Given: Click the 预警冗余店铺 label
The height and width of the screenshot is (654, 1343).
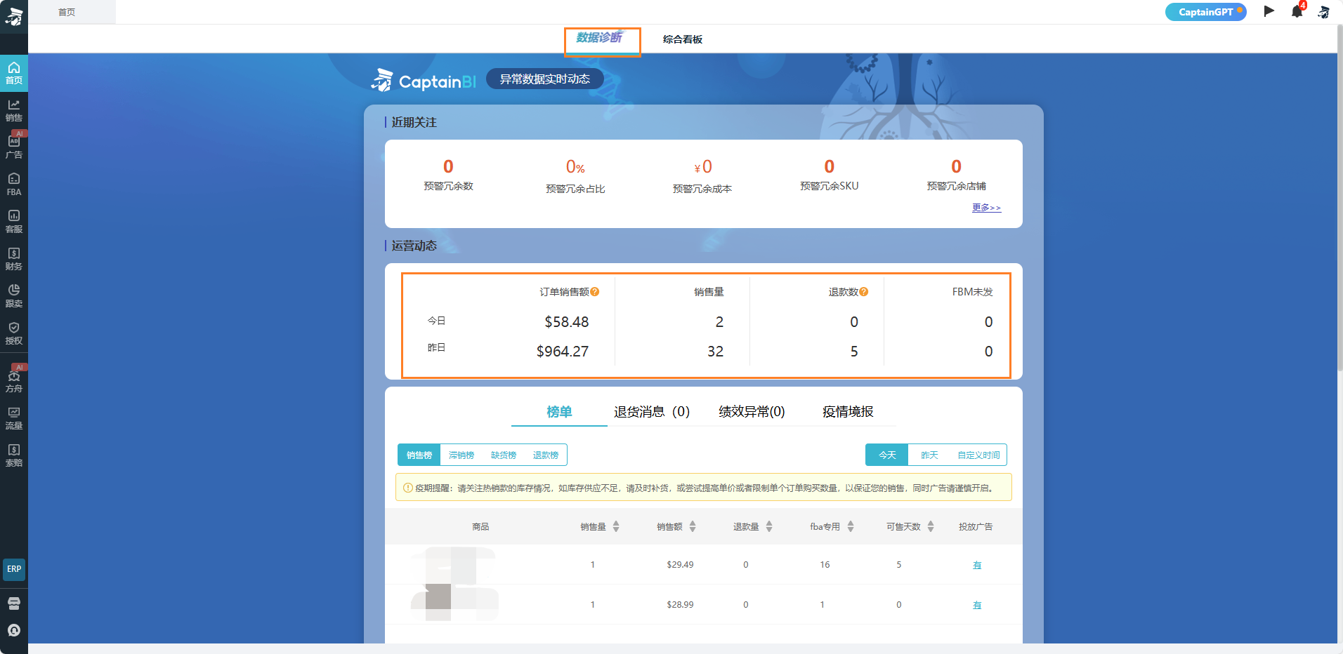Looking at the screenshot, I should [956, 186].
